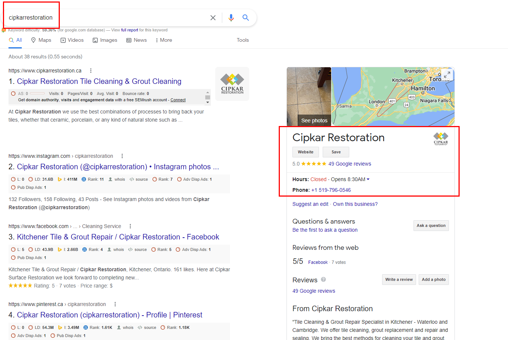The image size is (508, 340).
Task: Open 49 Google reviews under Reviews heading
Action: 314,291
